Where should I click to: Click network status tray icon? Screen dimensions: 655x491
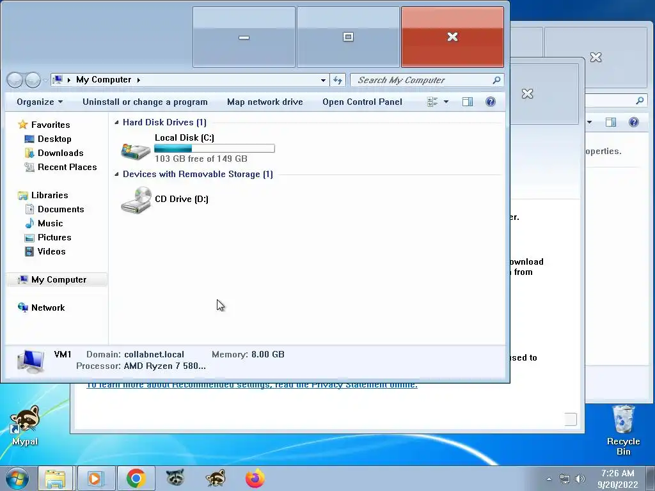click(x=564, y=479)
